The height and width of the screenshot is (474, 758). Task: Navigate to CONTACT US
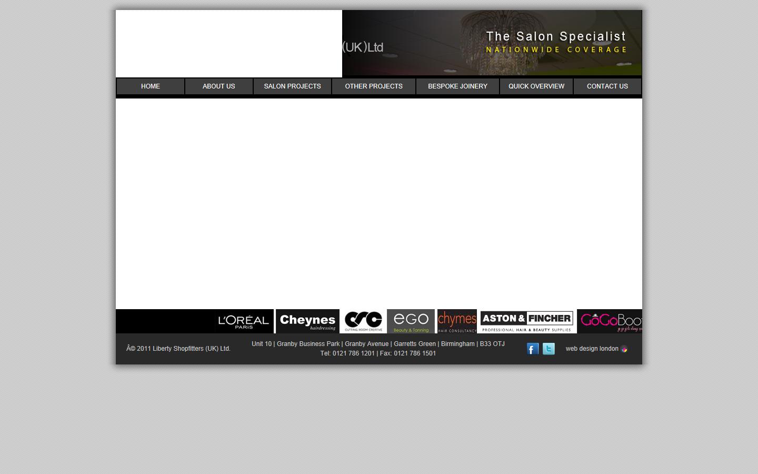[x=607, y=86]
